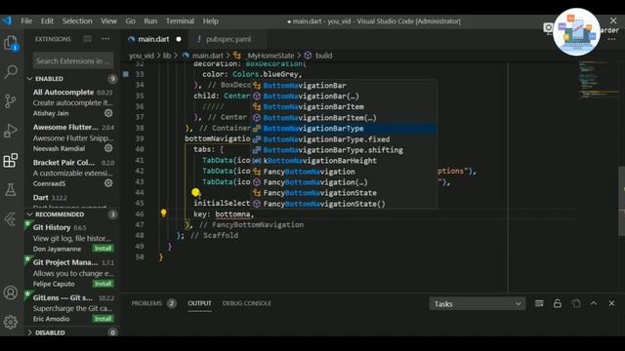Click the lib folder breadcrumb
This screenshot has width=625, height=351.
tap(167, 56)
